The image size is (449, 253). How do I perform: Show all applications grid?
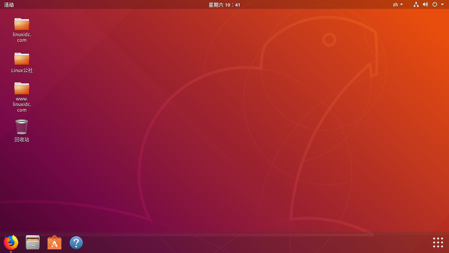[x=438, y=242]
